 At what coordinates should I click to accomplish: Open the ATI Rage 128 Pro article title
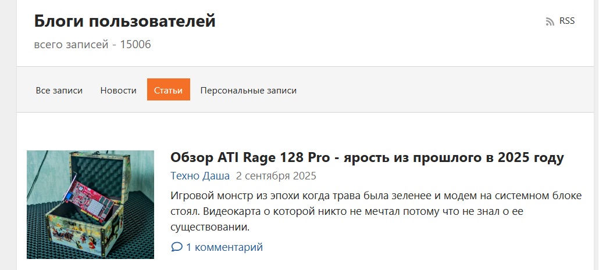coord(367,157)
